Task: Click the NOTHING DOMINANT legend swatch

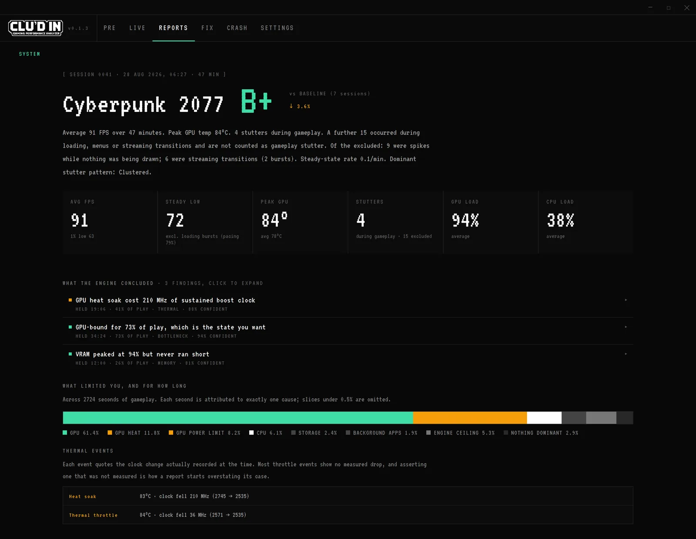Action: pyautogui.click(x=505, y=433)
